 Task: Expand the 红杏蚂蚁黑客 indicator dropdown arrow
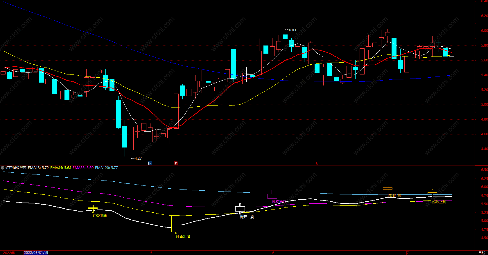click(3, 168)
